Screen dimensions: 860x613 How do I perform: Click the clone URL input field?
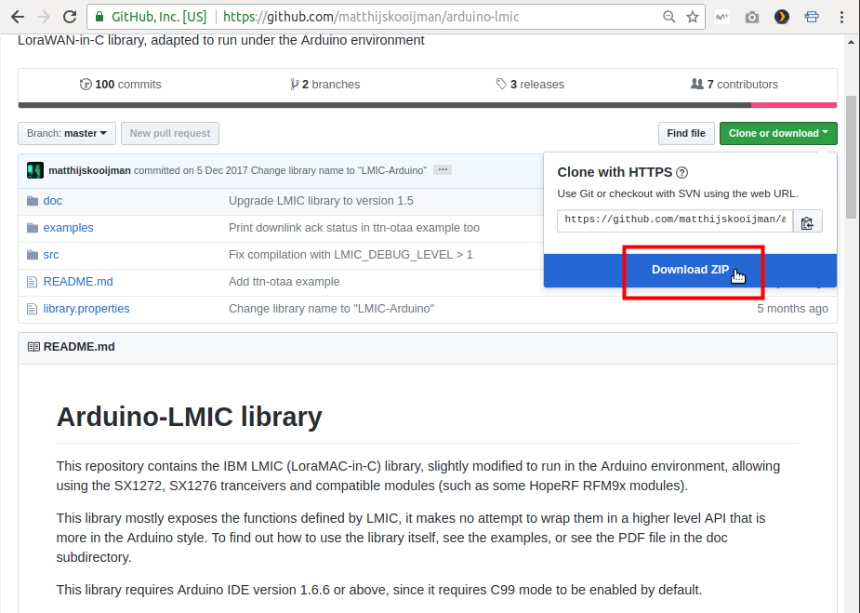675,220
